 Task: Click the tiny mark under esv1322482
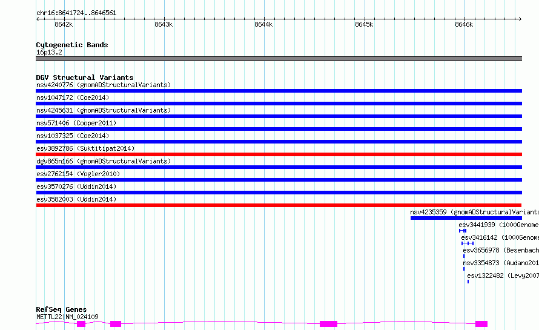tap(468, 282)
